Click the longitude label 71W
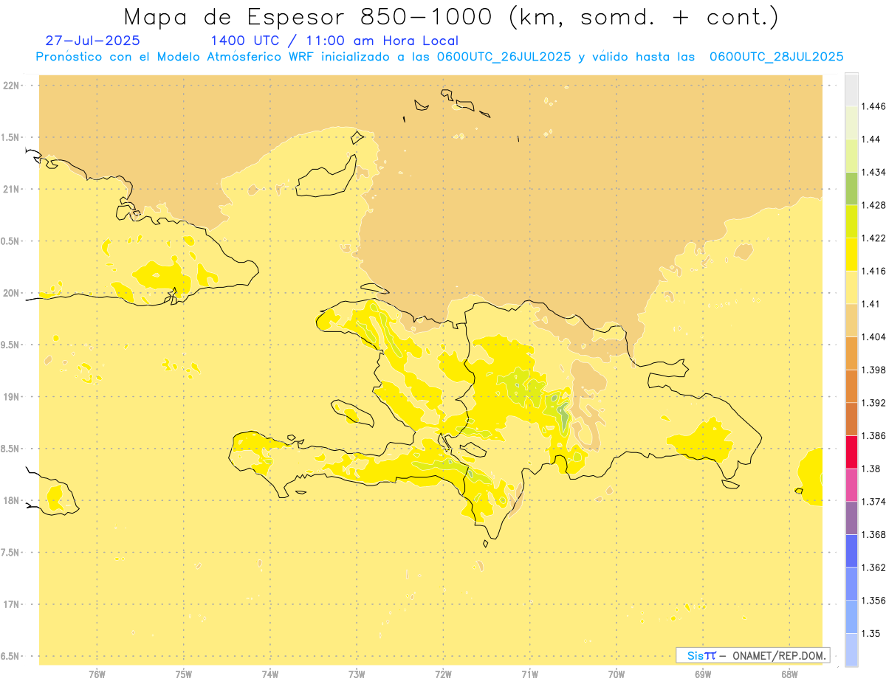886x684 pixels. pos(530,674)
